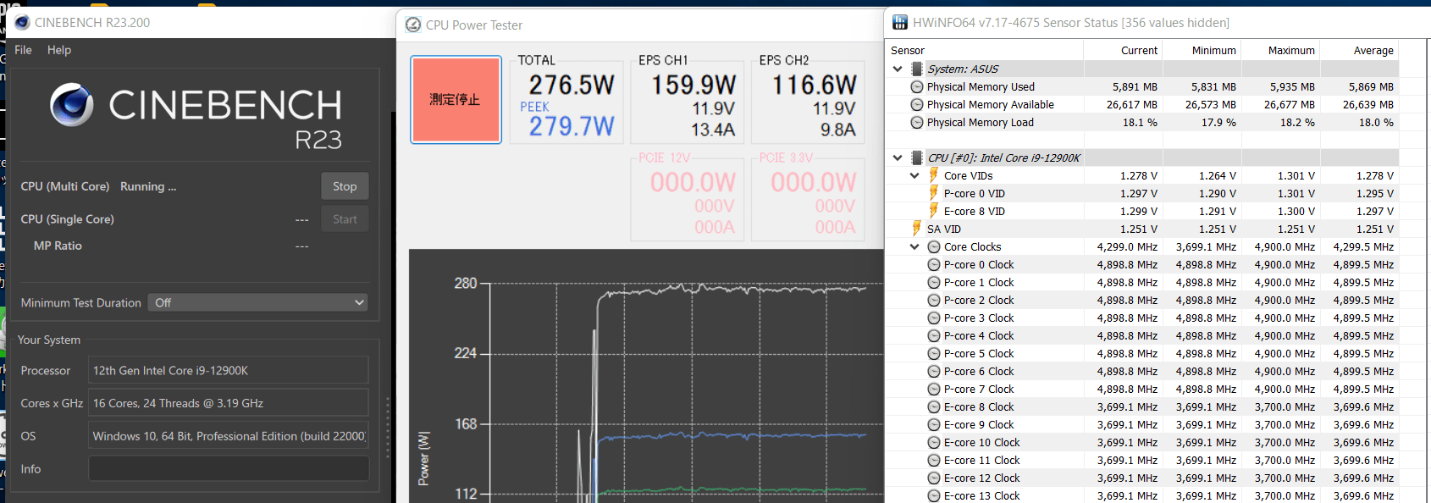Screen dimensions: 1431x503
Task: Click the CPU Power Tester title icon
Action: (x=413, y=25)
